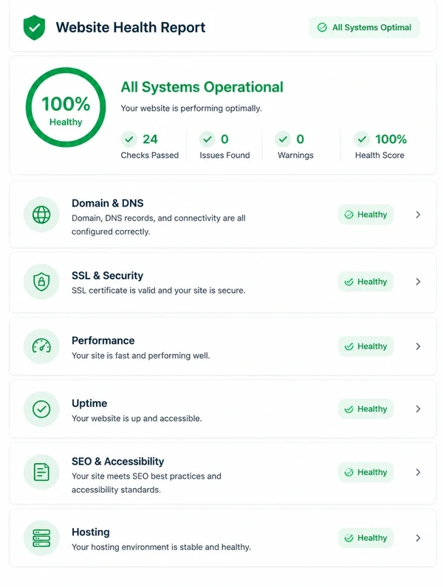Viewport: 443px width, 587px height.
Task: Click the Healthy badge for Performance
Action: point(365,347)
